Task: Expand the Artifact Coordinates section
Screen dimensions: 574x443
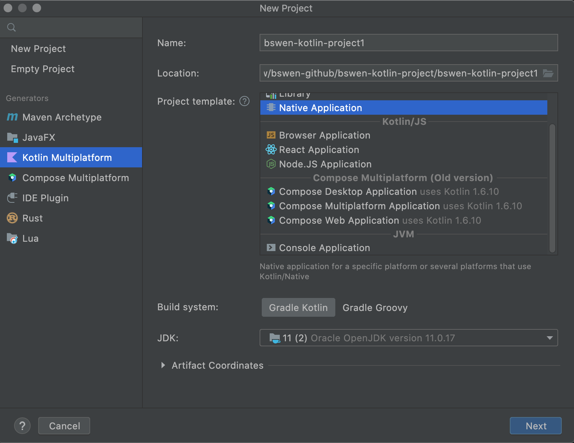Action: coord(163,365)
